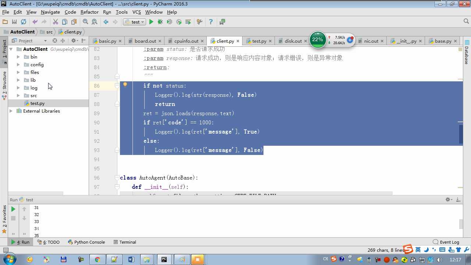The width and height of the screenshot is (471, 265).
Task: Open the Replace toolbar icon
Action: (x=95, y=22)
